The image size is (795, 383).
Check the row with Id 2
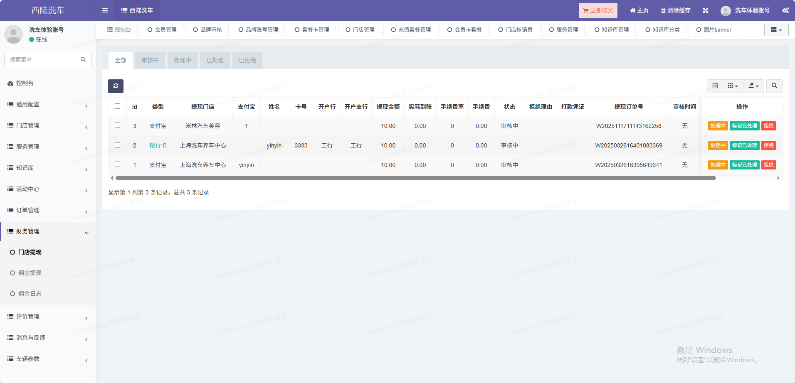click(118, 145)
